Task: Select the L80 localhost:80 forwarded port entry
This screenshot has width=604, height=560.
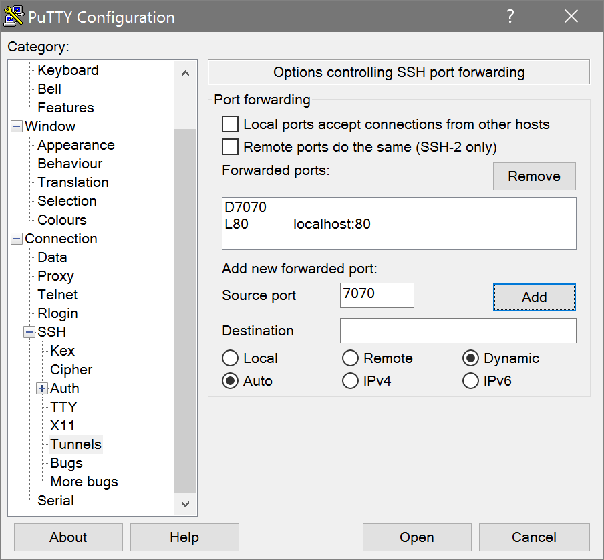Action: point(399,224)
